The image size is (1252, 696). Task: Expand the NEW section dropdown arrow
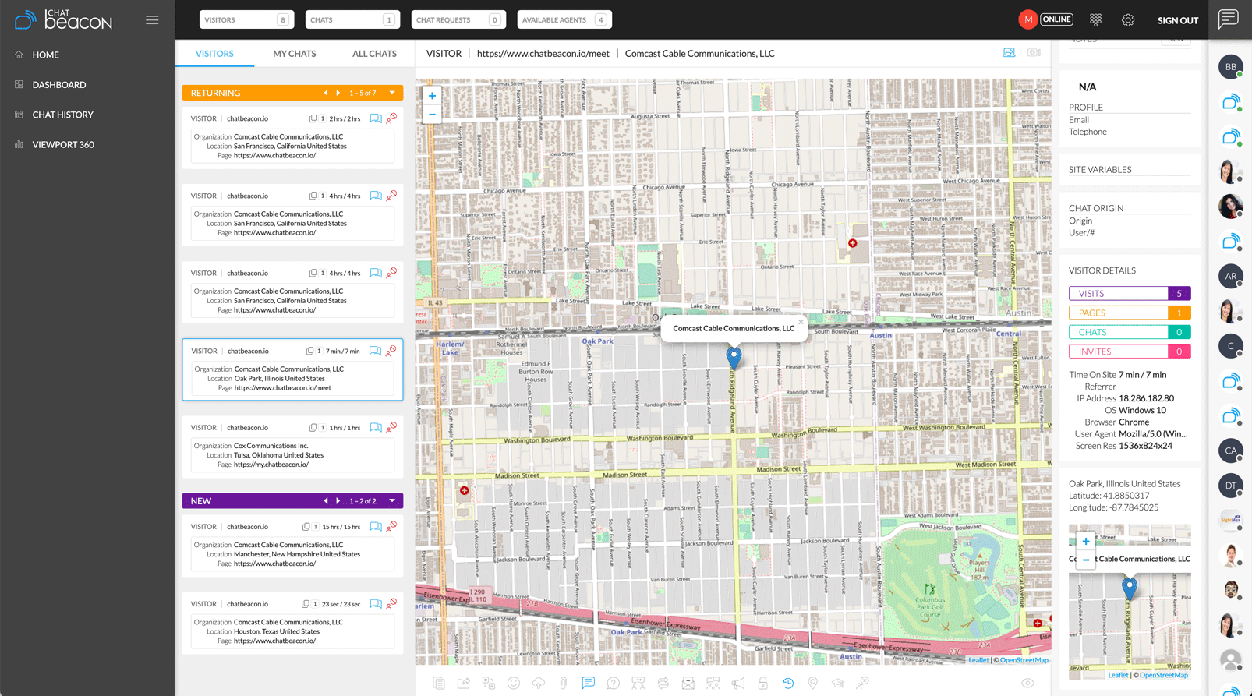point(392,501)
